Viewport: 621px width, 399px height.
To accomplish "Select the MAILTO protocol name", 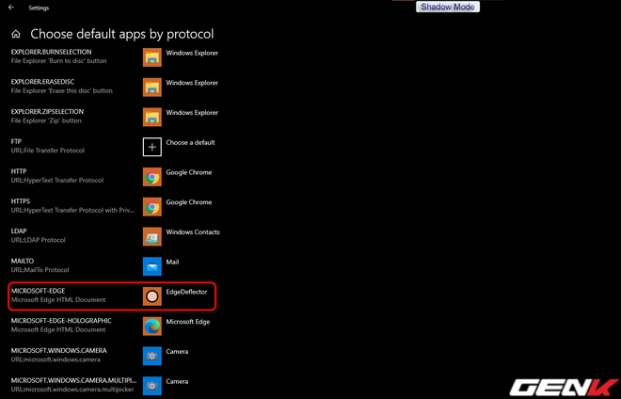I will pos(23,261).
